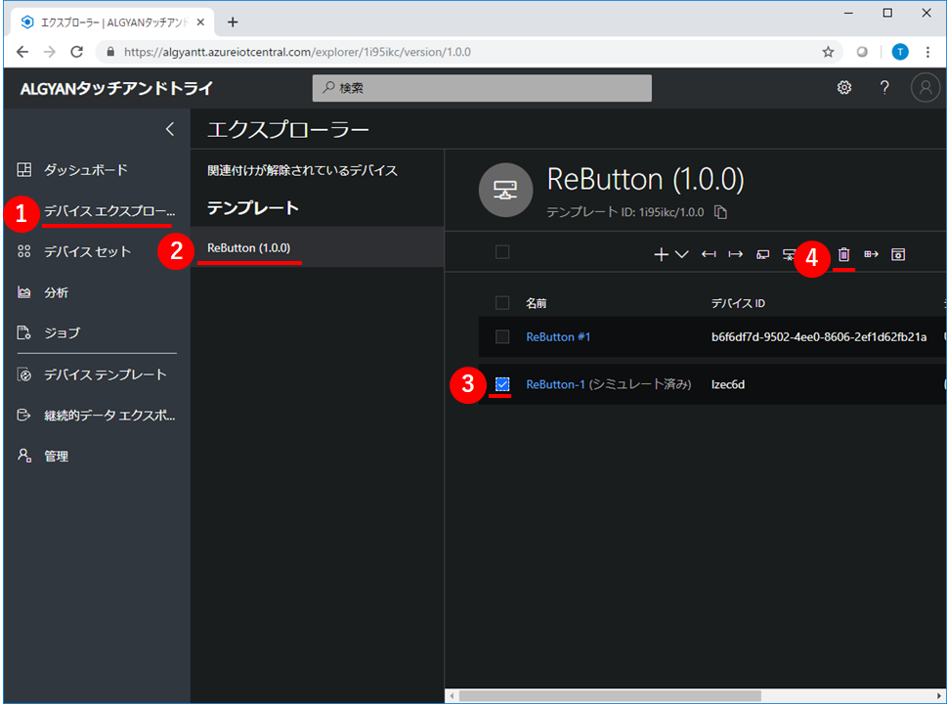The image size is (947, 704).
Task: Open Continuous Data Export in the sidebar
Action: [x=109, y=416]
